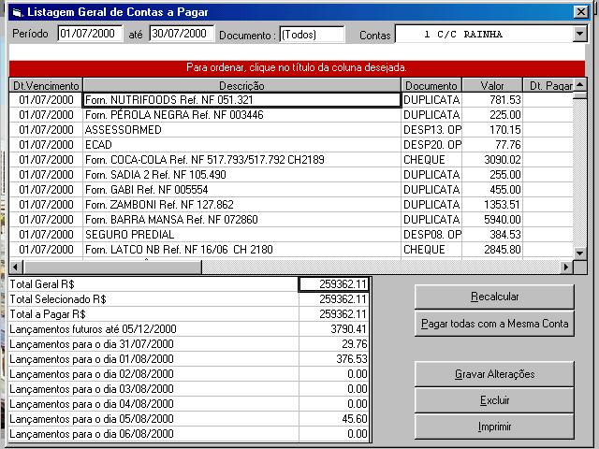Click the Imprimir button
Viewport: 599px width, 449px height.
[x=494, y=427]
